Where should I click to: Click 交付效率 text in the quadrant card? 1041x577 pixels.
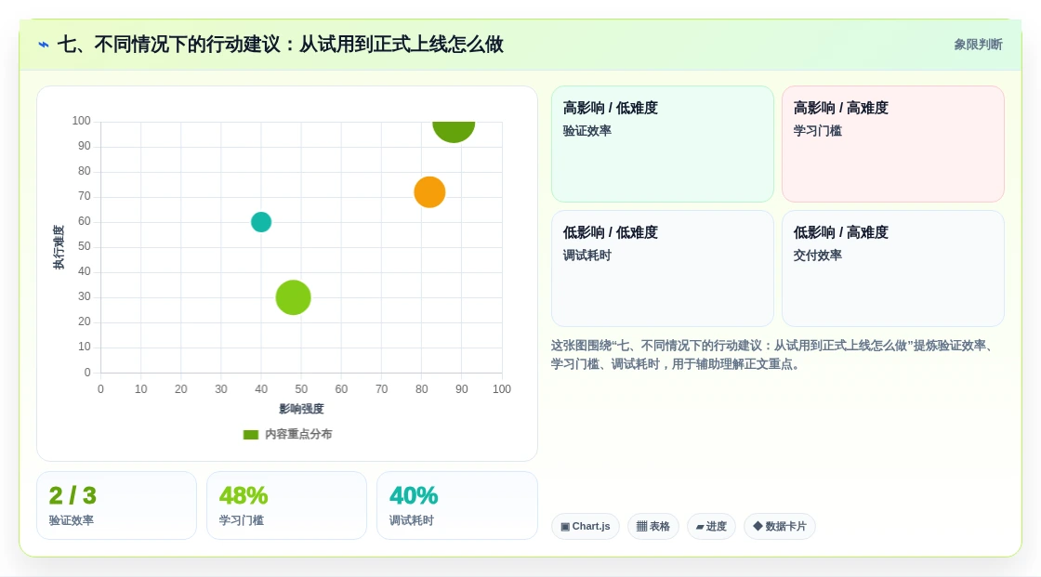(817, 255)
